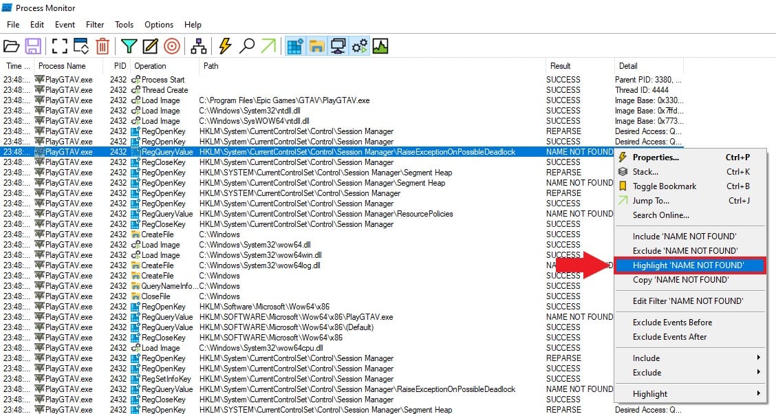Open the Process Tree toolbar icon

[198, 47]
